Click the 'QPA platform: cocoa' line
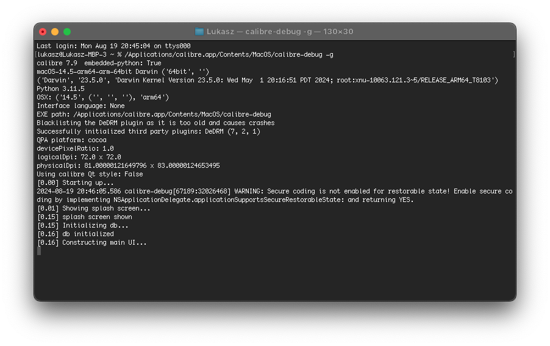 pyautogui.click(x=71, y=140)
